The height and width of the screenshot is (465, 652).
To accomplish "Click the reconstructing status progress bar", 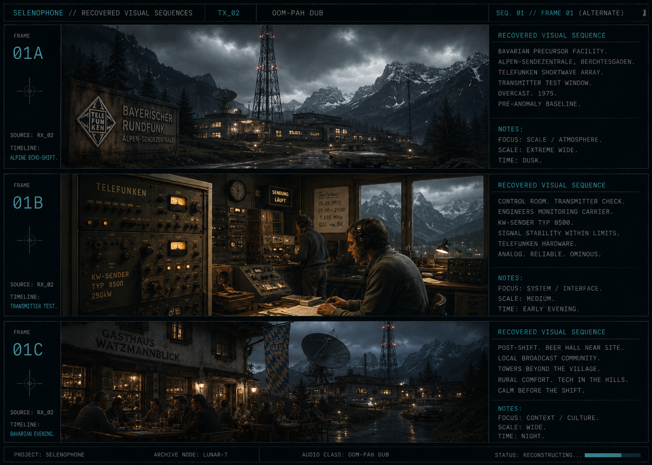I will tap(612, 455).
